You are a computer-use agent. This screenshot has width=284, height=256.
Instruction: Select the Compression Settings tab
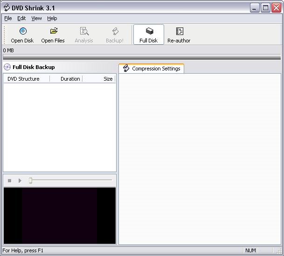click(x=152, y=69)
